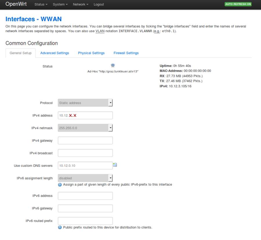Open the Status menu in navbar
The image size is (261, 240).
click(x=41, y=4)
